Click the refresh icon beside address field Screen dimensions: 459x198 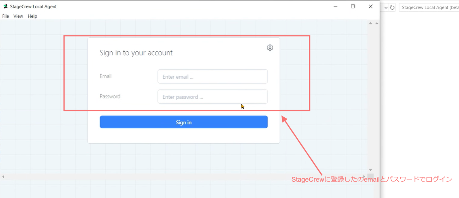point(392,7)
